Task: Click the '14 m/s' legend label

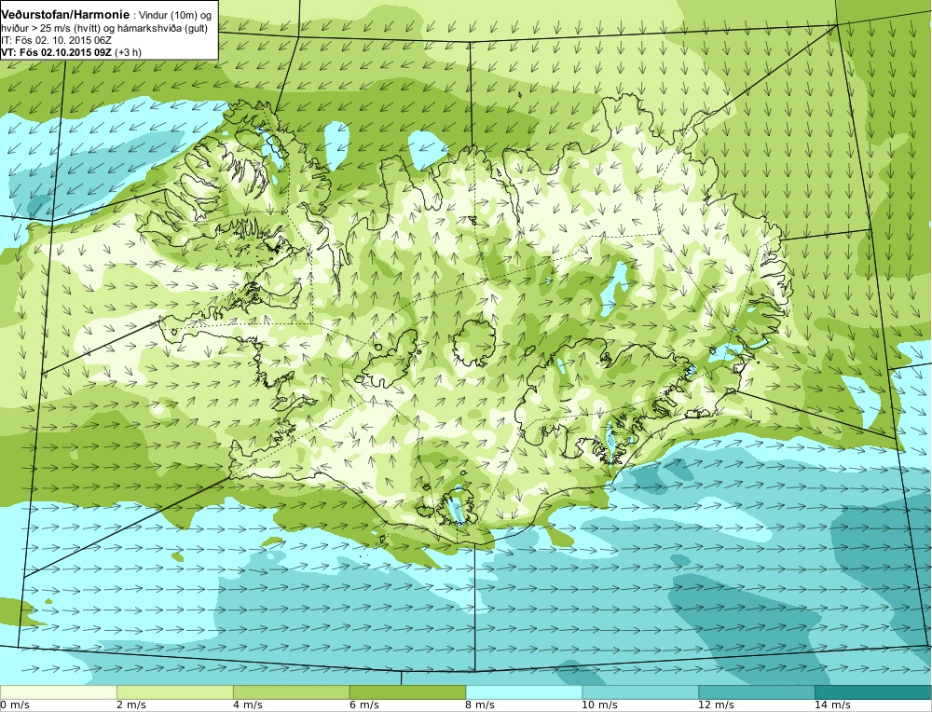Action: click(x=834, y=705)
